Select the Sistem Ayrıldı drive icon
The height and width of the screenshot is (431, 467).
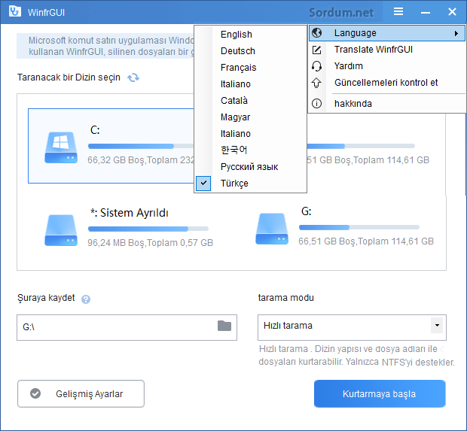(61, 230)
